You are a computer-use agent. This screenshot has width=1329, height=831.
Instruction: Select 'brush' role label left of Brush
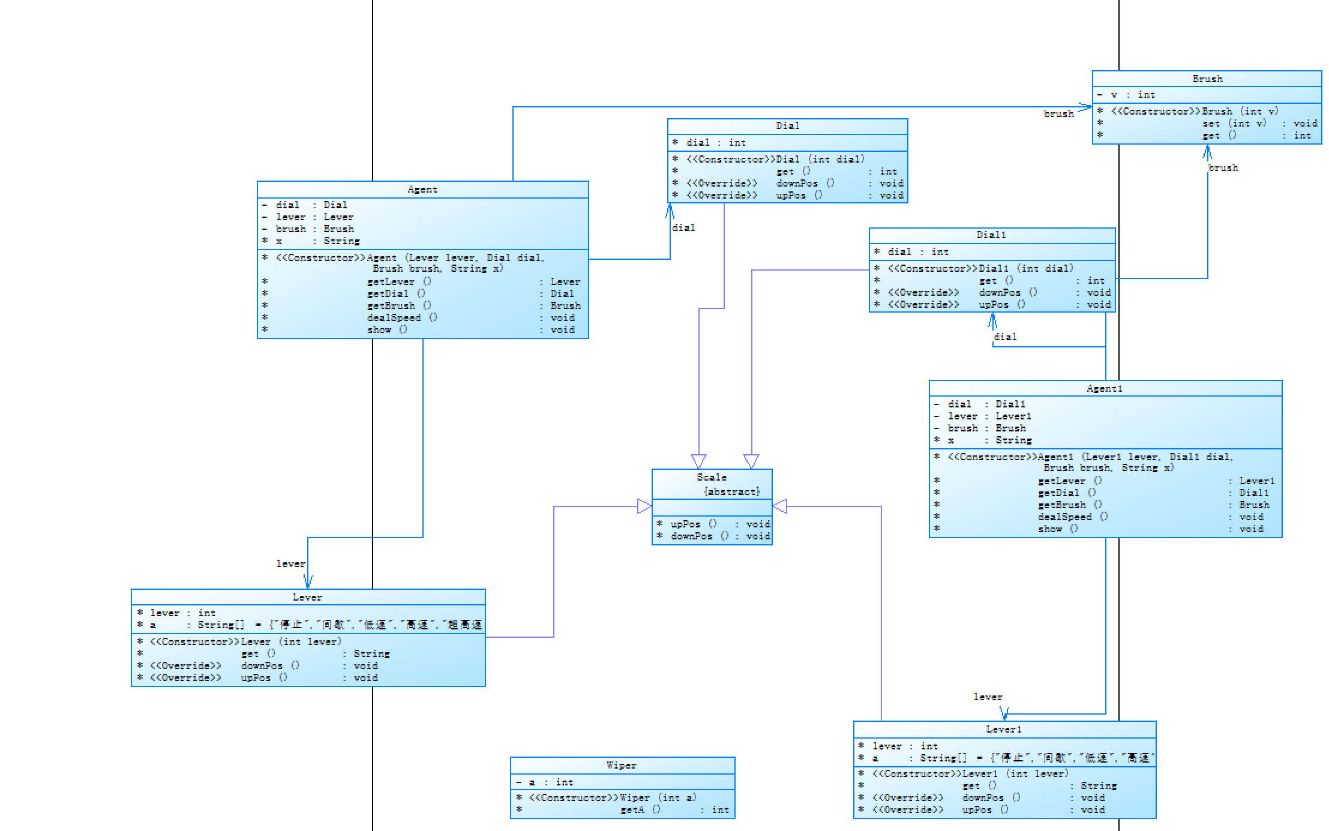pyautogui.click(x=1058, y=113)
